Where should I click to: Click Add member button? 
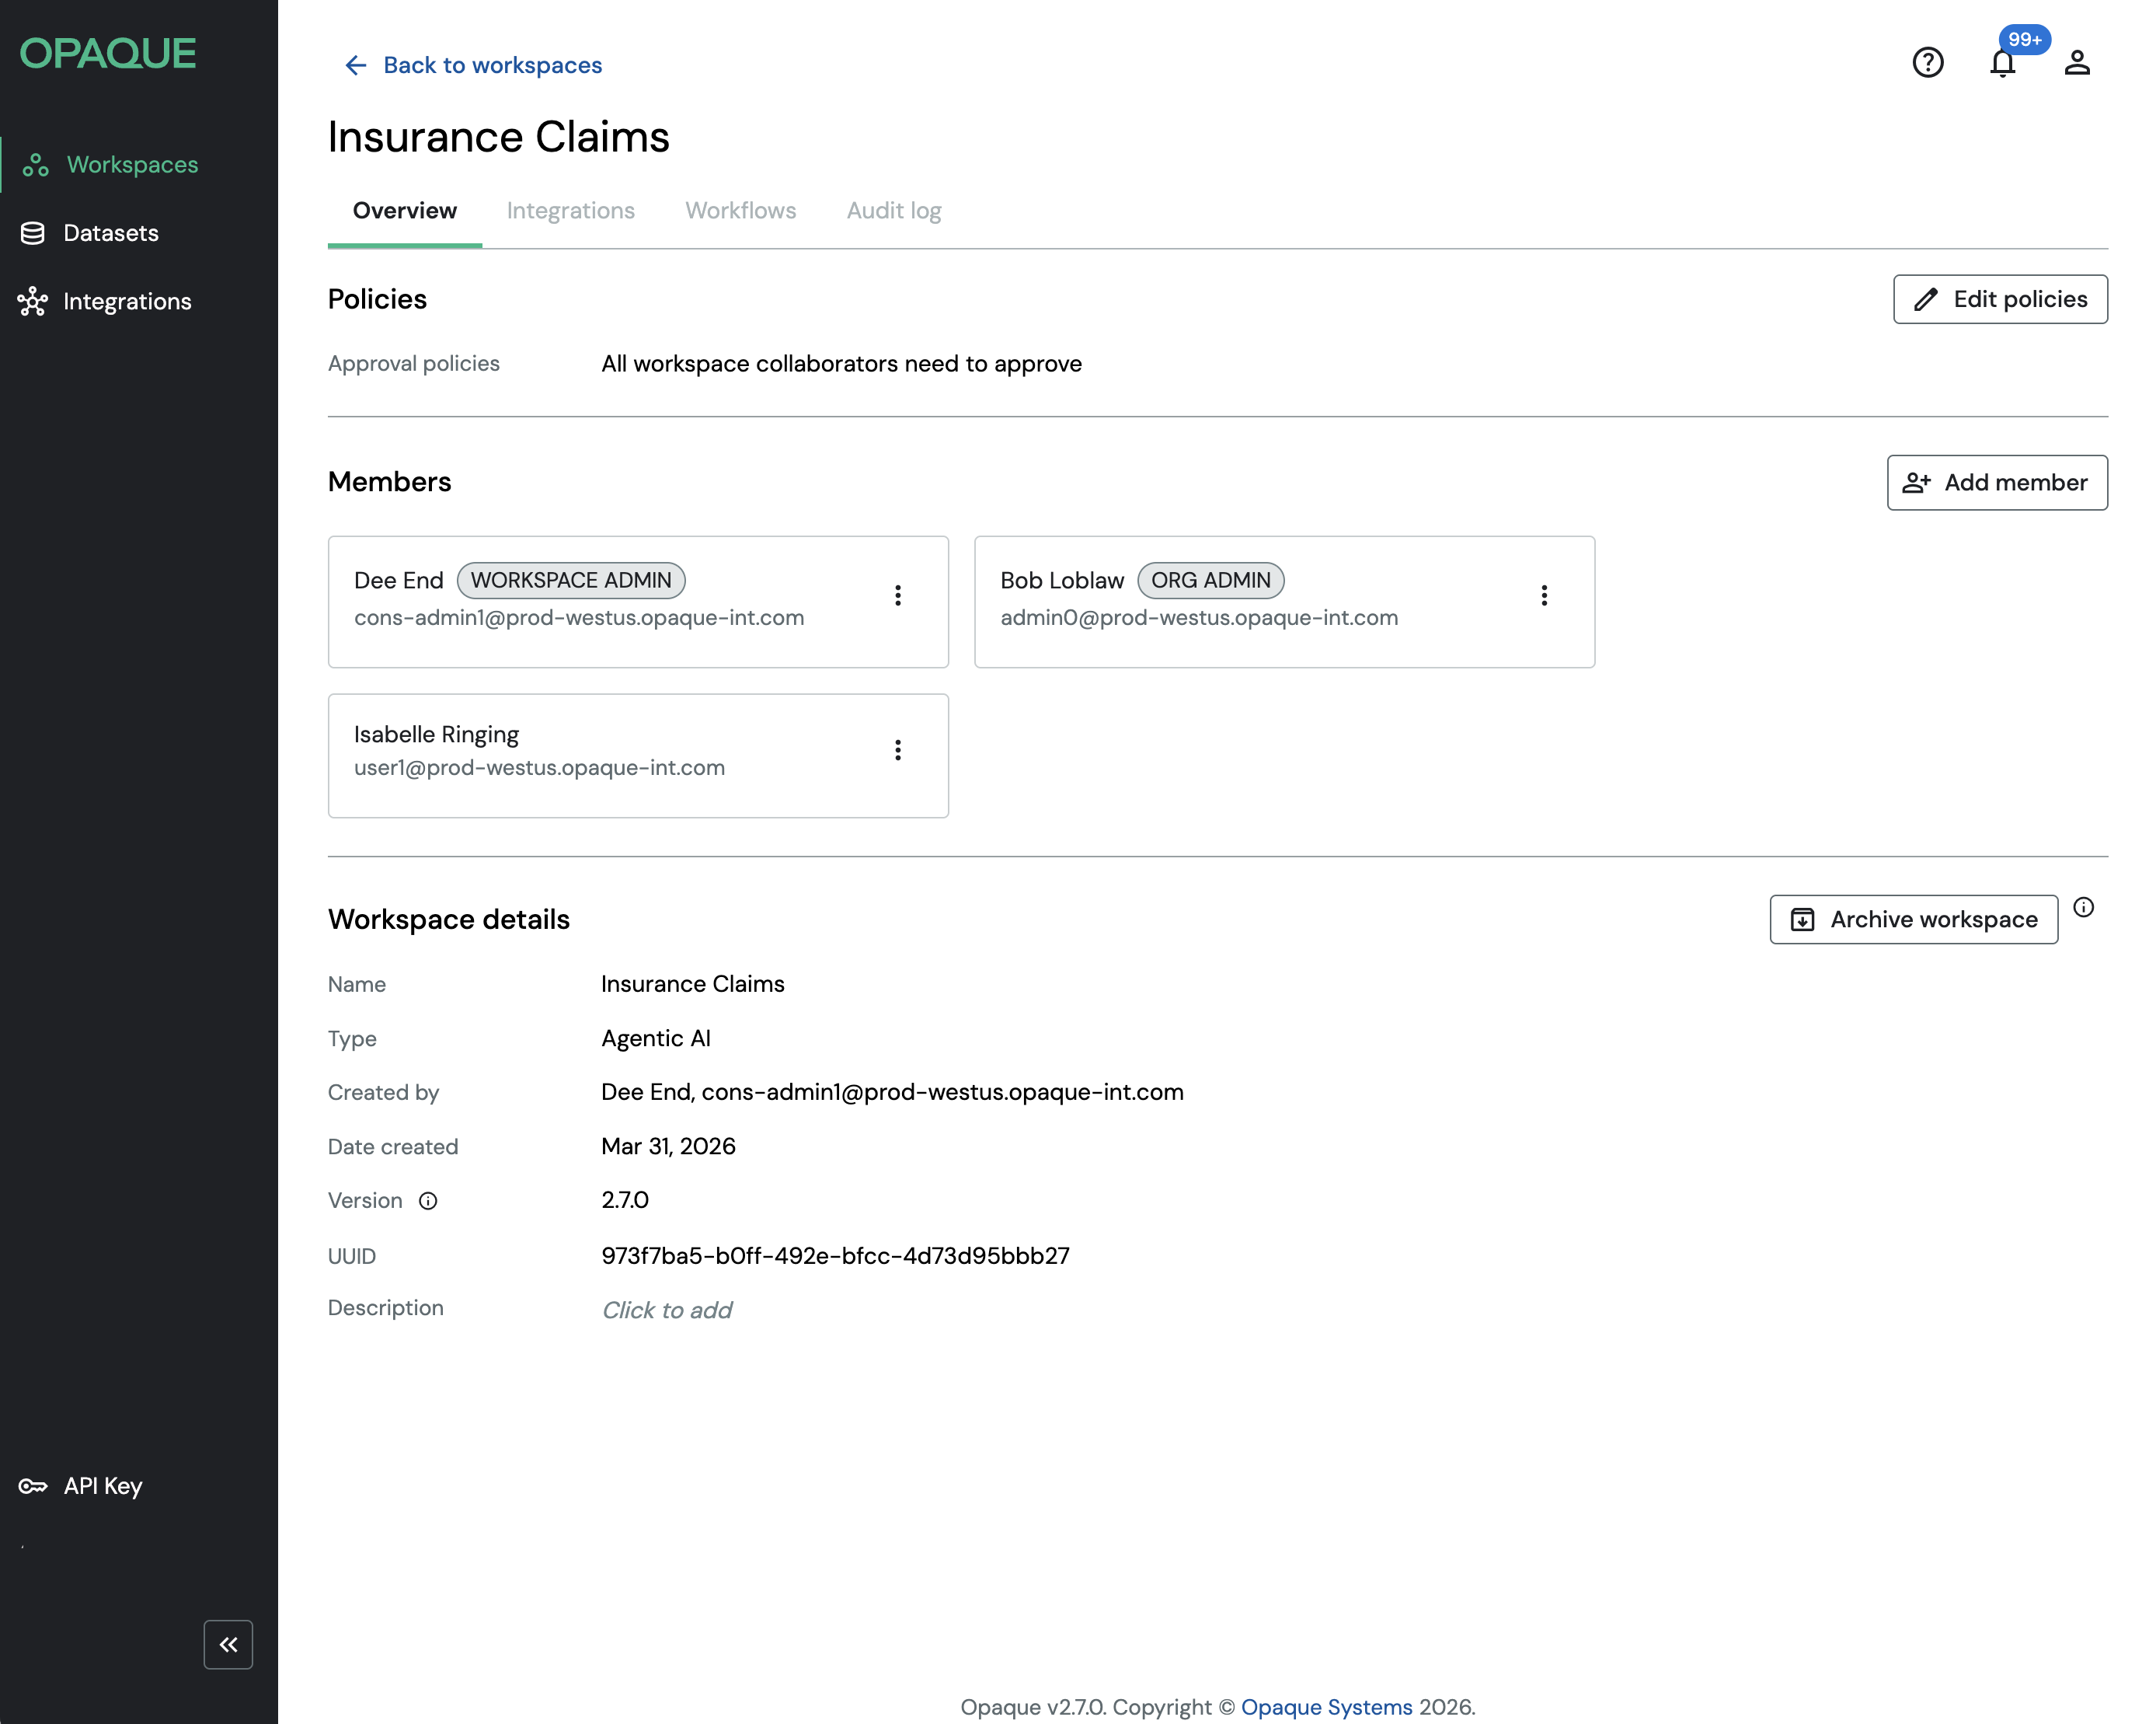click(1996, 482)
